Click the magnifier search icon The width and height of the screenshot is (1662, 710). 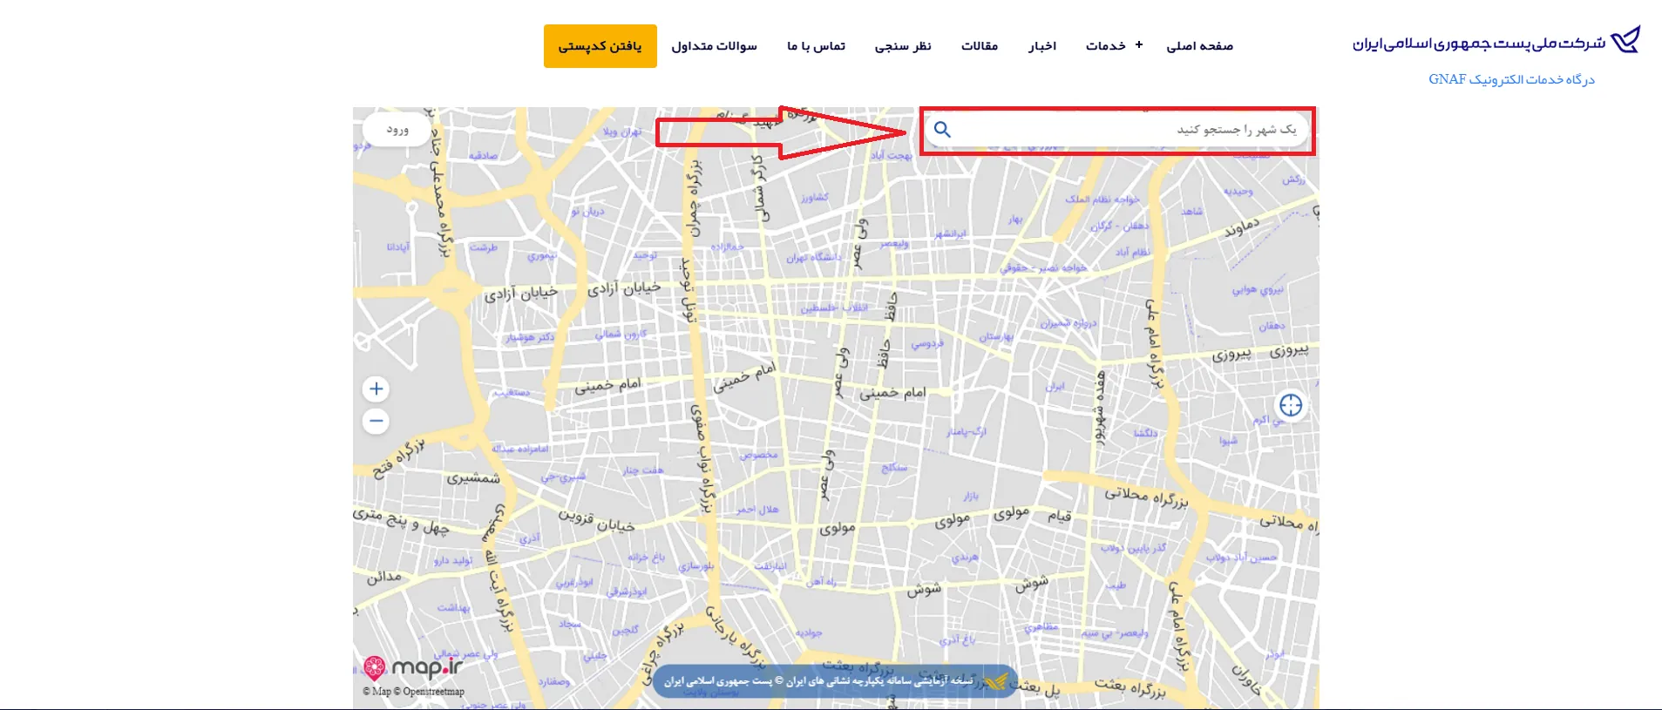coord(942,130)
